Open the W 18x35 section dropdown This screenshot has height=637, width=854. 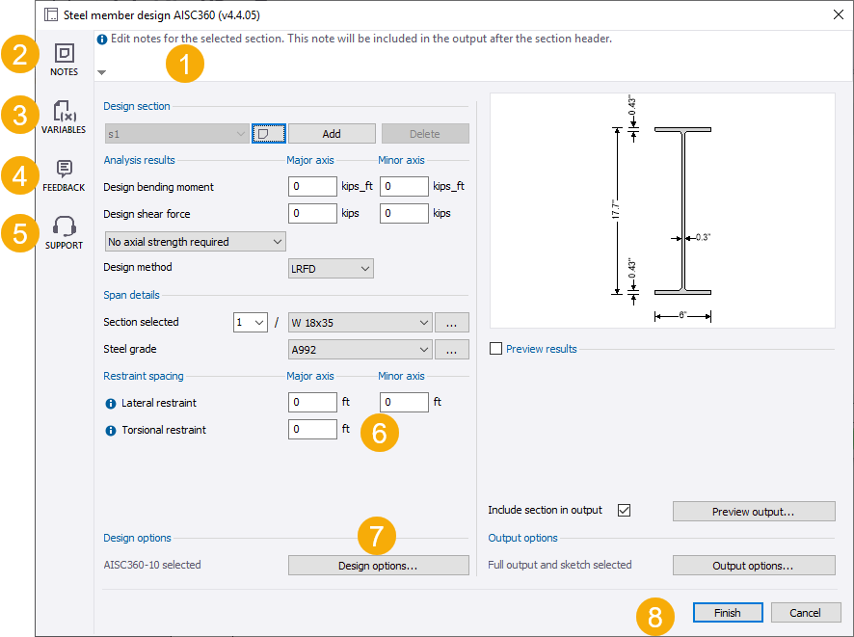360,322
